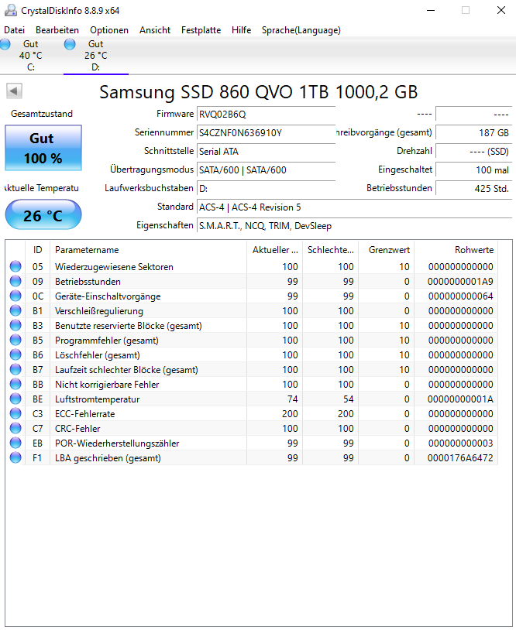Click status orb for Wiederzugewiesene Sektoren row
The image size is (516, 630).
(x=15, y=266)
